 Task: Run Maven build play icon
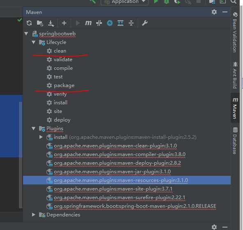coord(78,23)
